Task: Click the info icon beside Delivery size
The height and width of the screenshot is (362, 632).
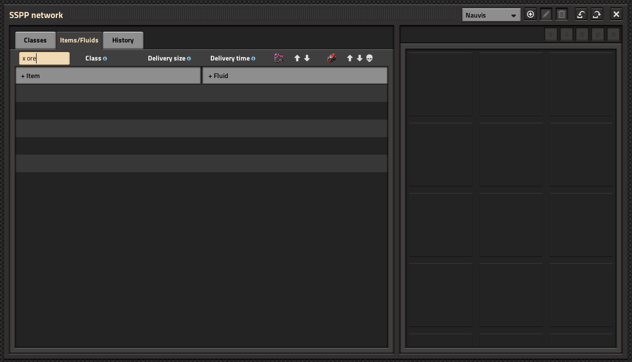Action: pos(189,59)
